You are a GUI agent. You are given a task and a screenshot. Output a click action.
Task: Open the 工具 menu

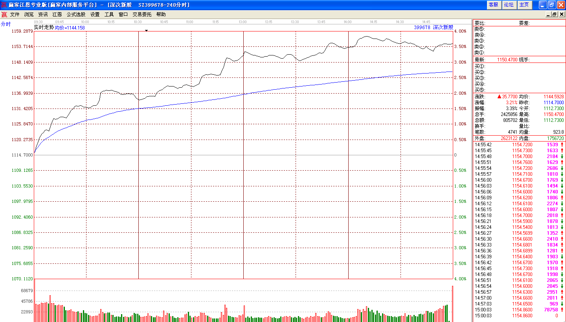(x=109, y=15)
